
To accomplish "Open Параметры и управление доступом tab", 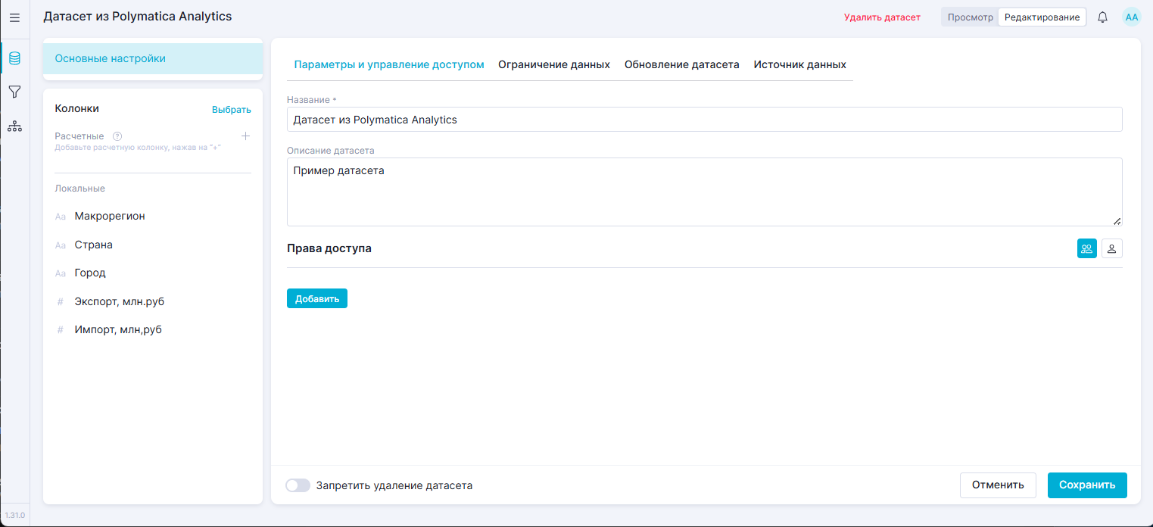I will click(x=389, y=65).
